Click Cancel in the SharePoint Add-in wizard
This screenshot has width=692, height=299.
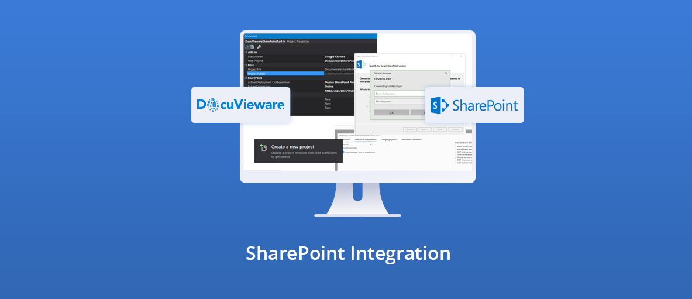[455, 129]
